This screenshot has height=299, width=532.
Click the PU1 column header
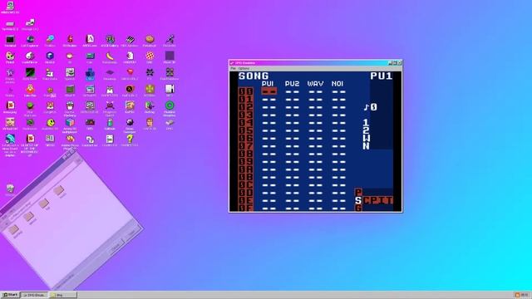(268, 83)
